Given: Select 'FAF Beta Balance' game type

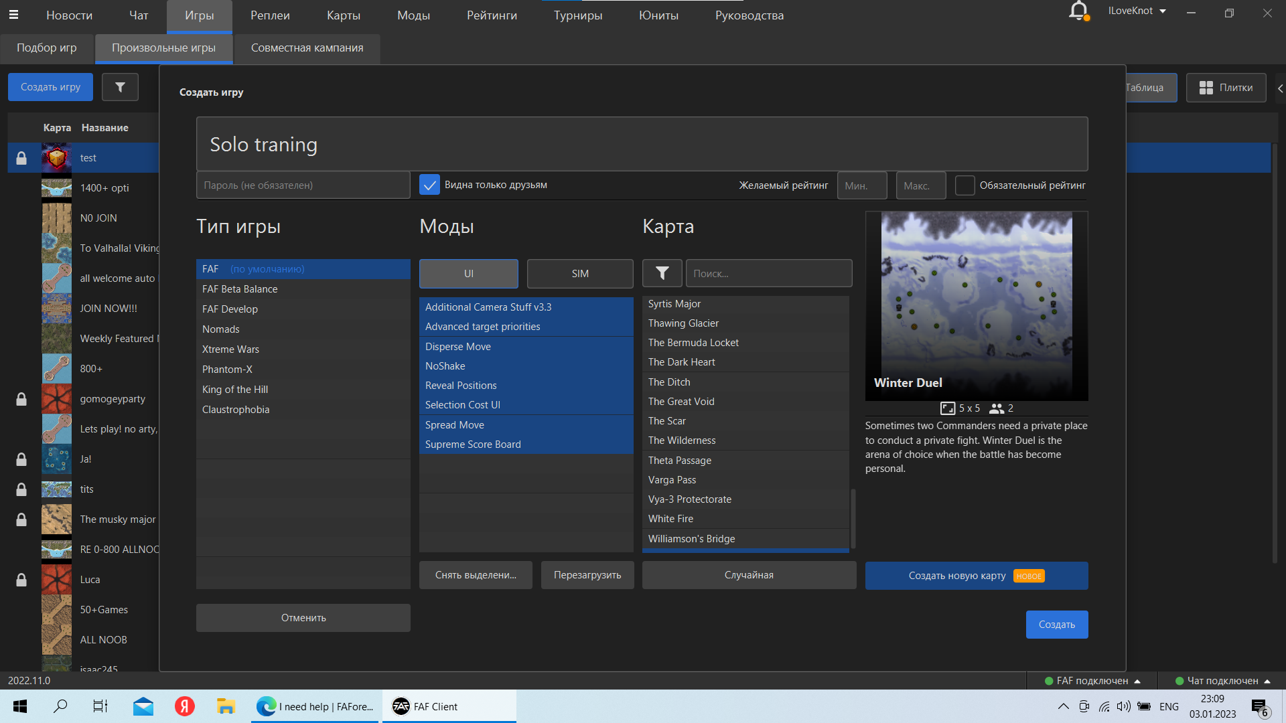Looking at the screenshot, I should coord(303,289).
